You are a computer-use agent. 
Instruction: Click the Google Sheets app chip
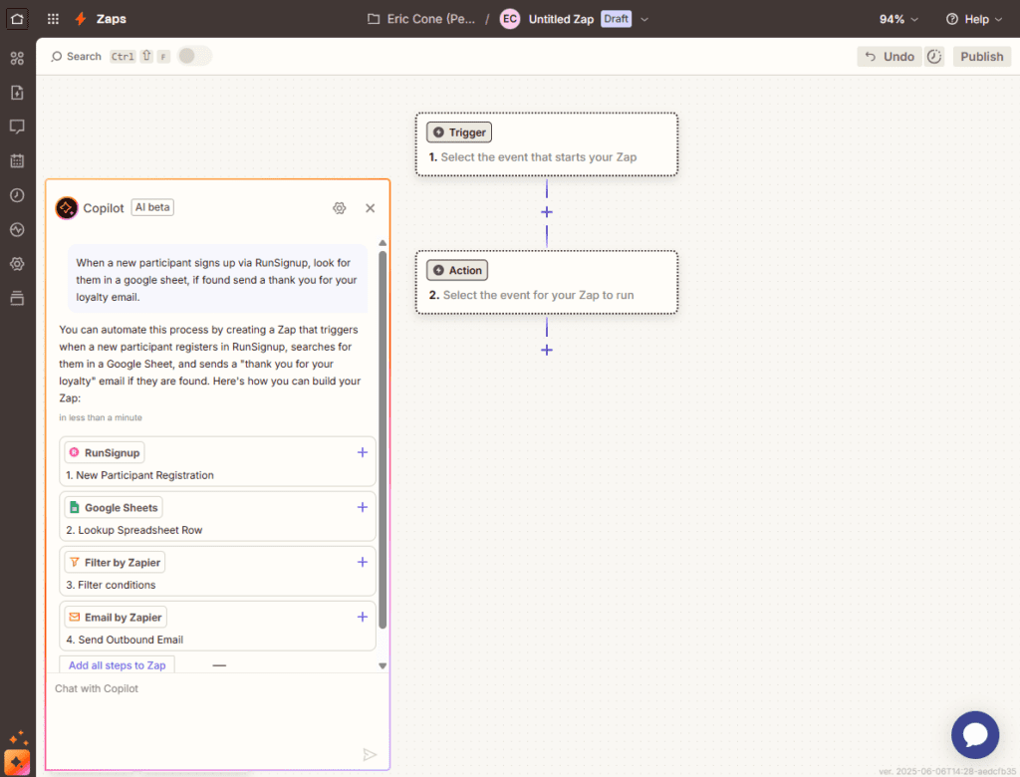pyautogui.click(x=114, y=507)
